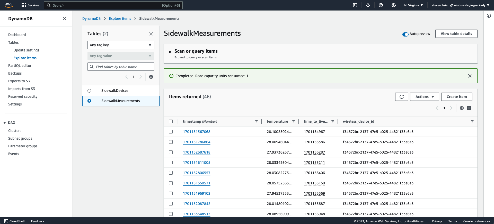
Task: Open Cookie preferences in the footer
Action: coord(477,221)
